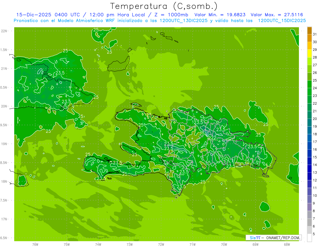Click the '19N' latitude axis label

point(4,144)
